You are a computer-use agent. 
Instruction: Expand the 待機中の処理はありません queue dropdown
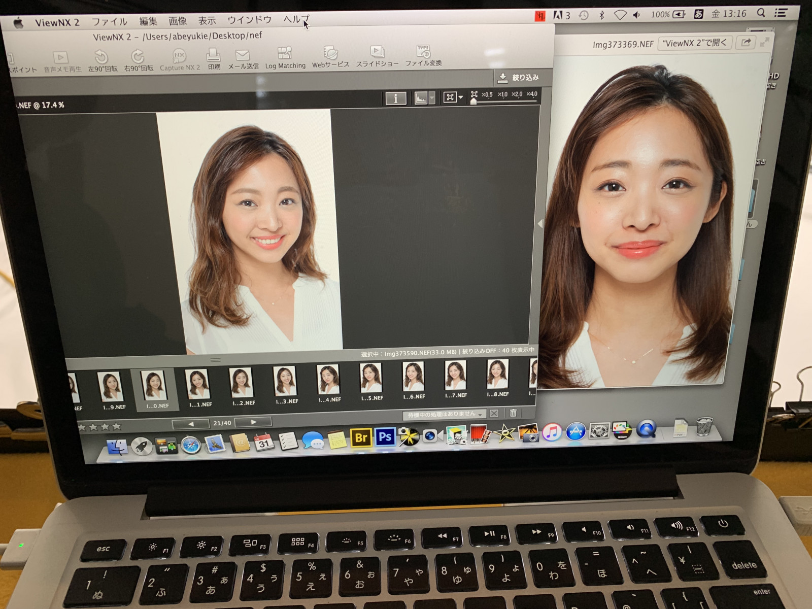point(445,415)
